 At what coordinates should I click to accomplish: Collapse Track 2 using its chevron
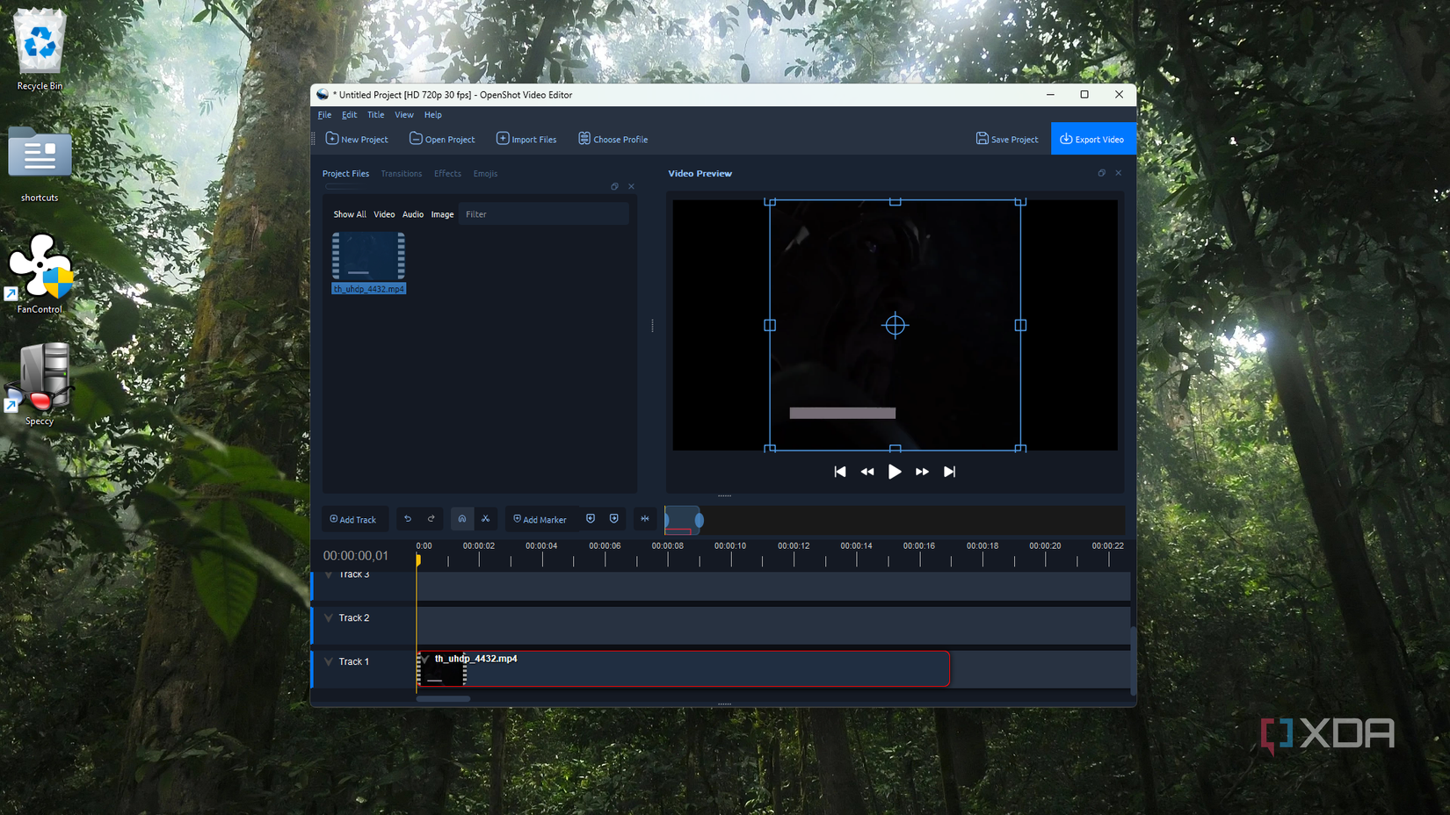[329, 617]
